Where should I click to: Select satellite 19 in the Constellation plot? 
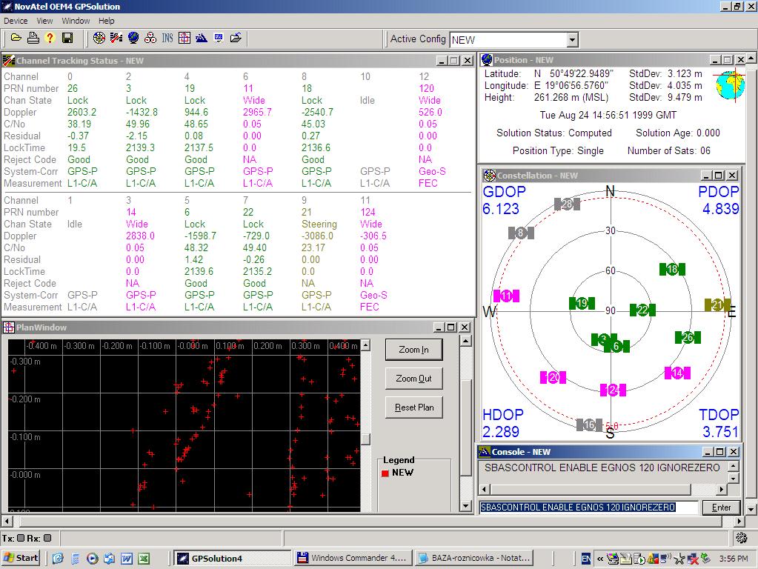click(x=582, y=303)
